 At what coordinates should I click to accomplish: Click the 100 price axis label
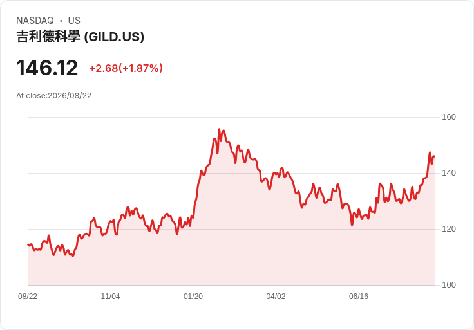click(449, 285)
